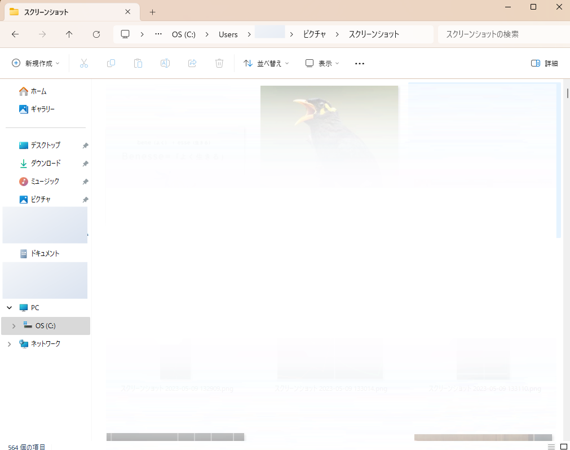Open the 新規作成 dropdown
570x450 pixels.
pyautogui.click(x=36, y=64)
